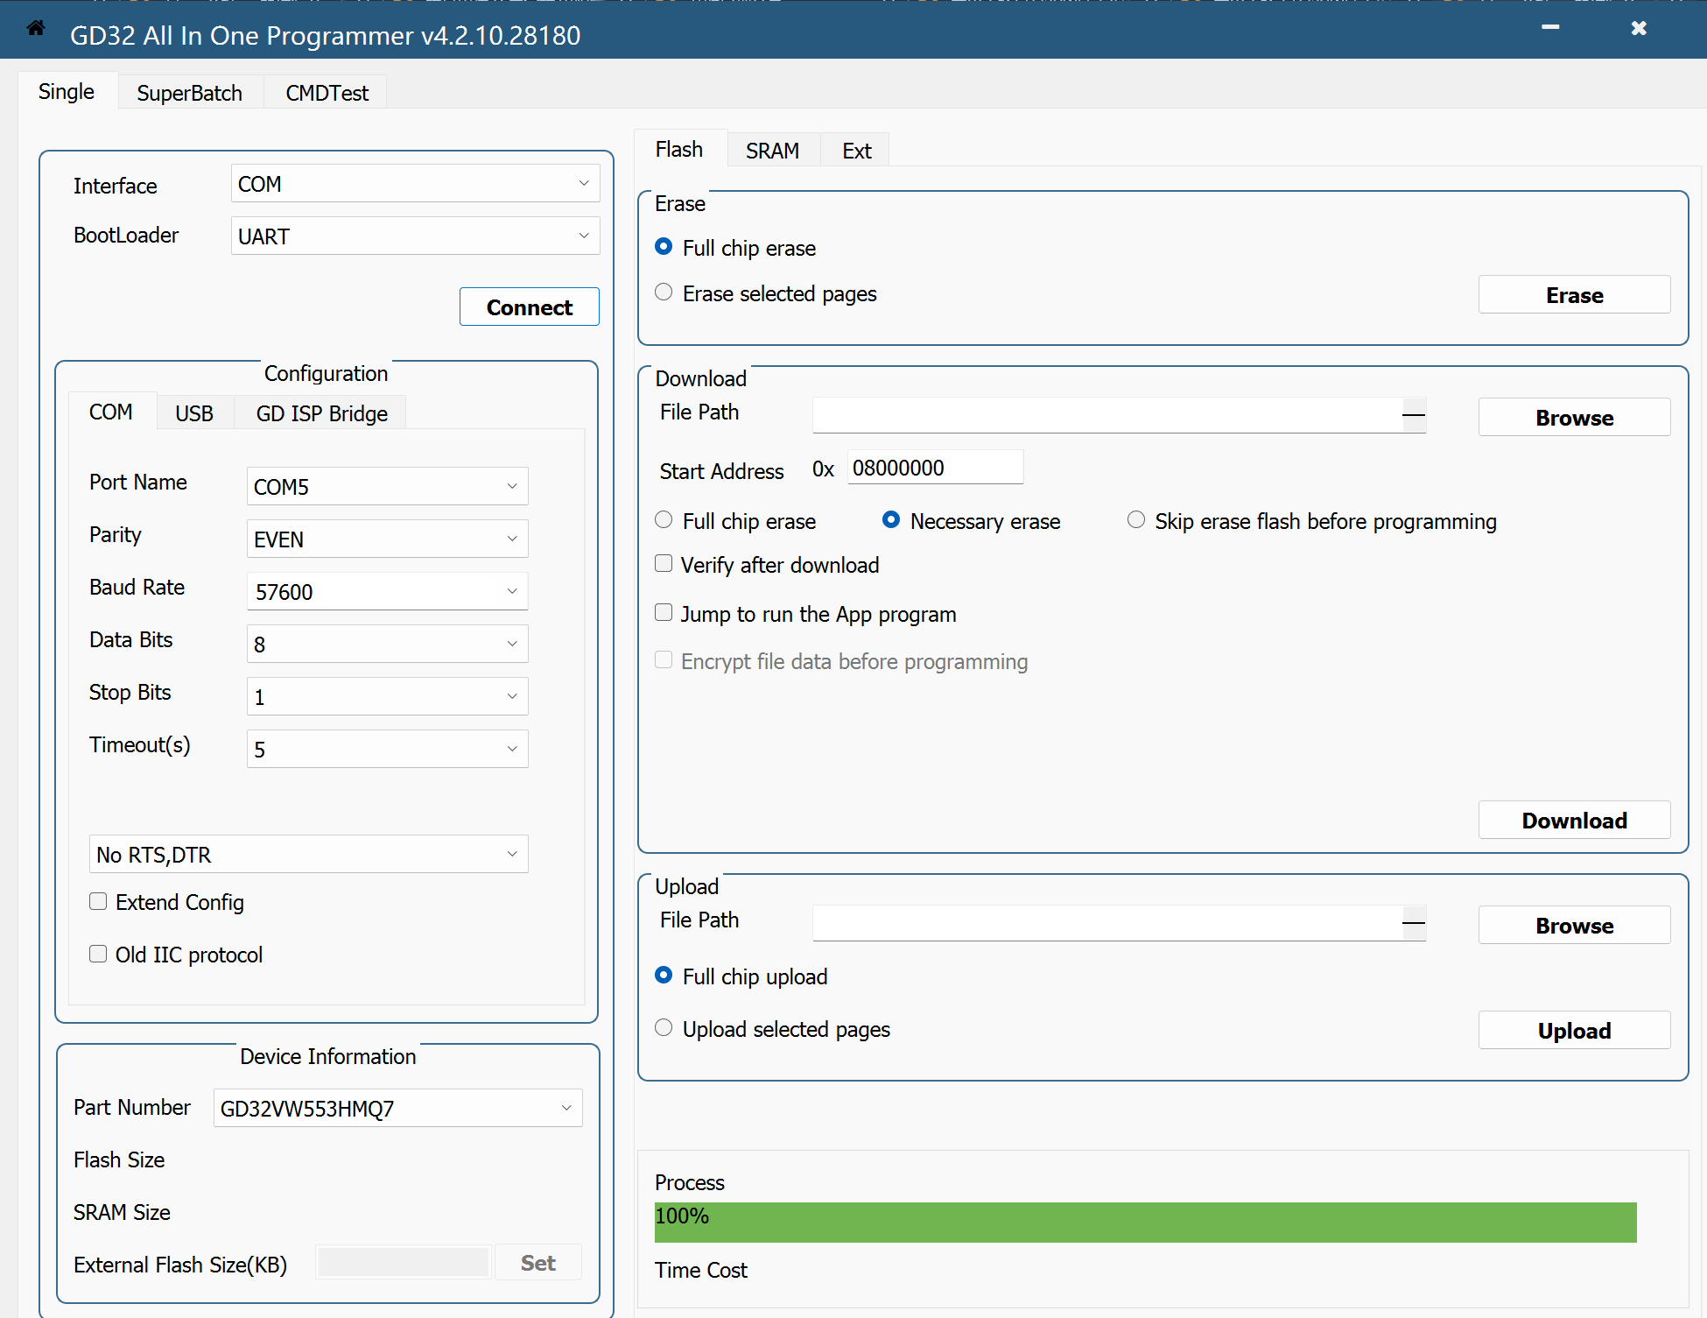Screen dimensions: 1707x1318
Task: Select the Single tab
Action: 67,91
